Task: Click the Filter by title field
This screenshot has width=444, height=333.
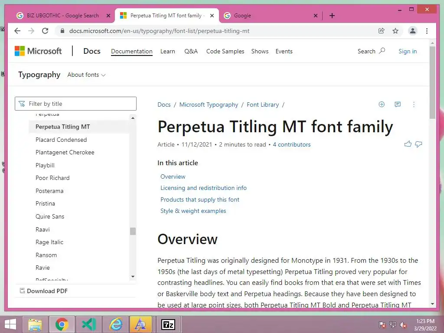Action: click(x=75, y=104)
